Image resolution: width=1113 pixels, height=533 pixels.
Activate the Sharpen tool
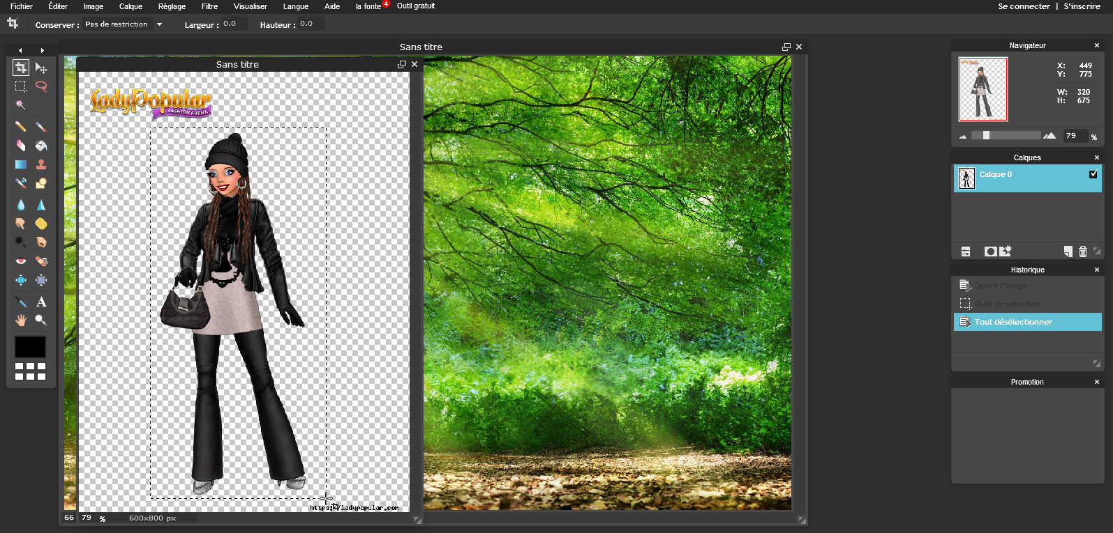tap(41, 205)
